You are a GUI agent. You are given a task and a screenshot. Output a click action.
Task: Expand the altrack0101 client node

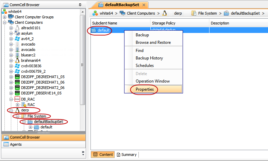coord(11,28)
